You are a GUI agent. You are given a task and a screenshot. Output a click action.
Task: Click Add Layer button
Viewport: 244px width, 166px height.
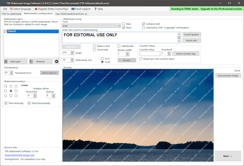16,61
